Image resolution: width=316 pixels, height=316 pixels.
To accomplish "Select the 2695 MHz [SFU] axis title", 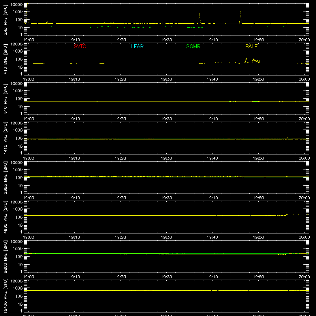I will click(x=5, y=177).
